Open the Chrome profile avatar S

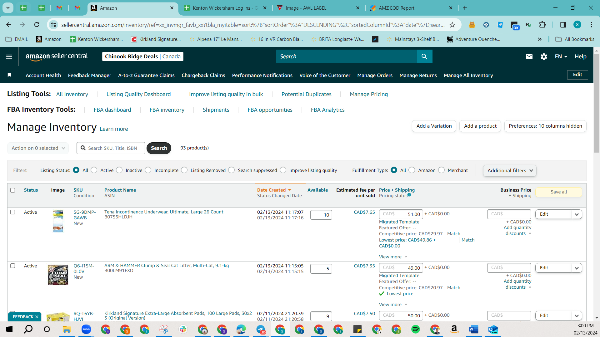[577, 25]
